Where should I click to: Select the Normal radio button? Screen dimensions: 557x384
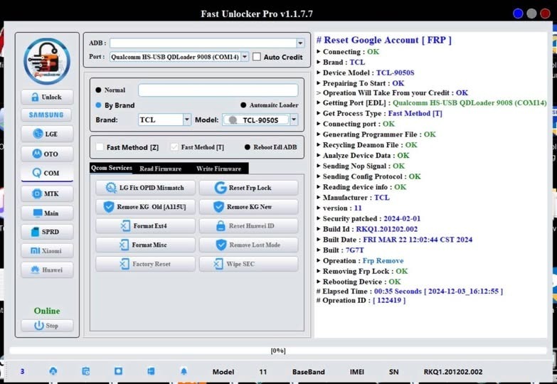click(x=99, y=90)
